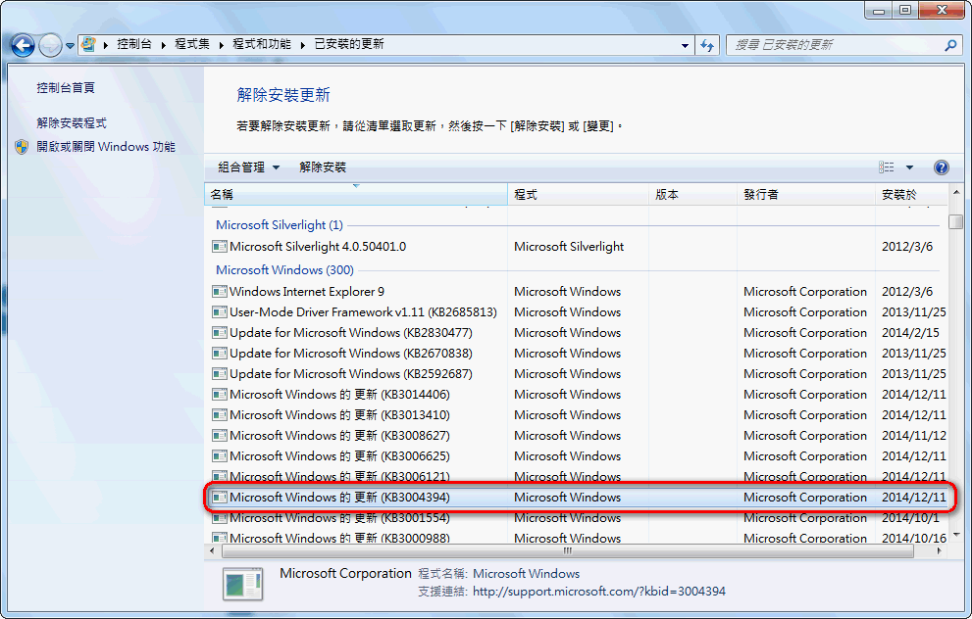Open the address bar history dropdown

pyautogui.click(x=685, y=45)
